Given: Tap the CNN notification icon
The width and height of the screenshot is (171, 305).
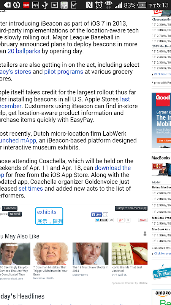Looking at the screenshot, I should pos(26,5).
